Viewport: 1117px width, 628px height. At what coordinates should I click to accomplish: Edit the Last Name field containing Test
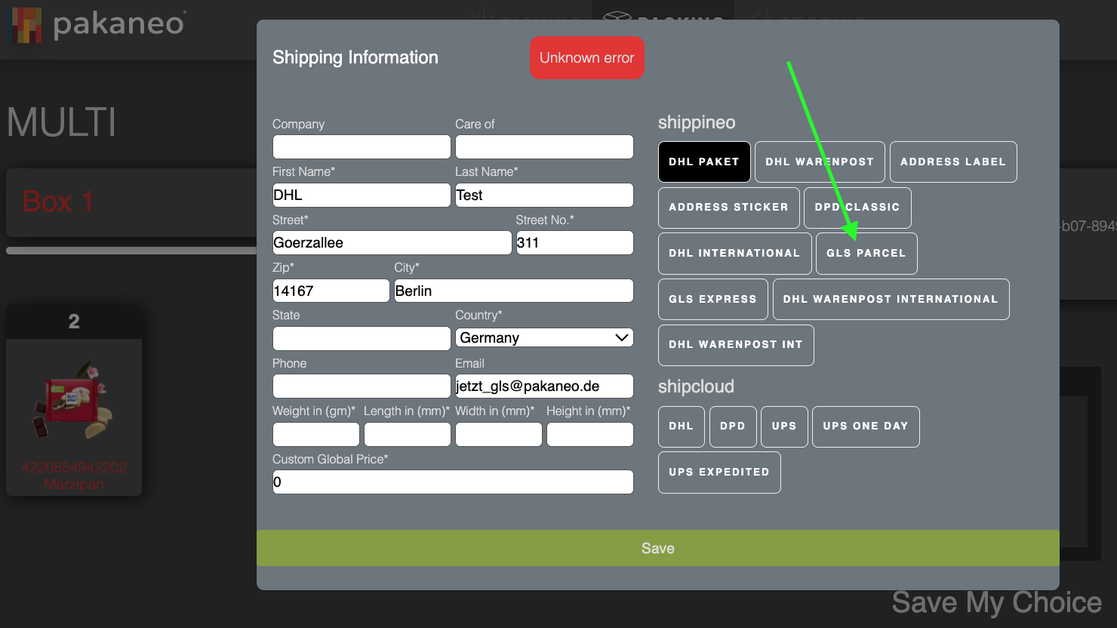click(x=544, y=195)
